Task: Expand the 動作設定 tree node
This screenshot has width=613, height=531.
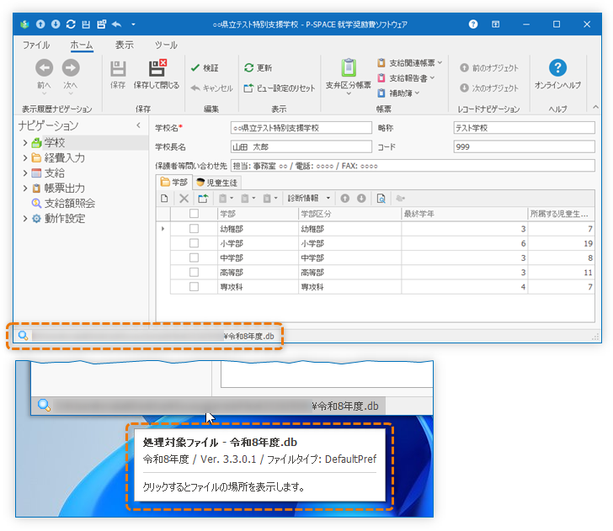Action: [25, 219]
